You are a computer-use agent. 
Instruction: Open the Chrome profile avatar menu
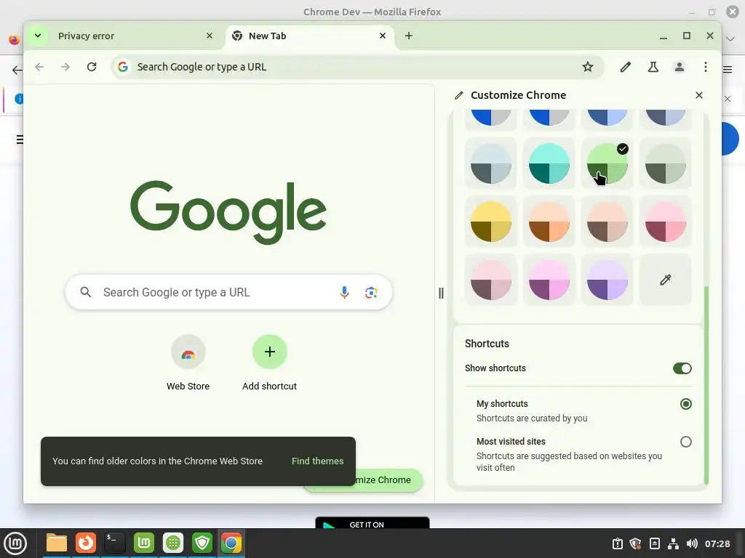coord(680,67)
